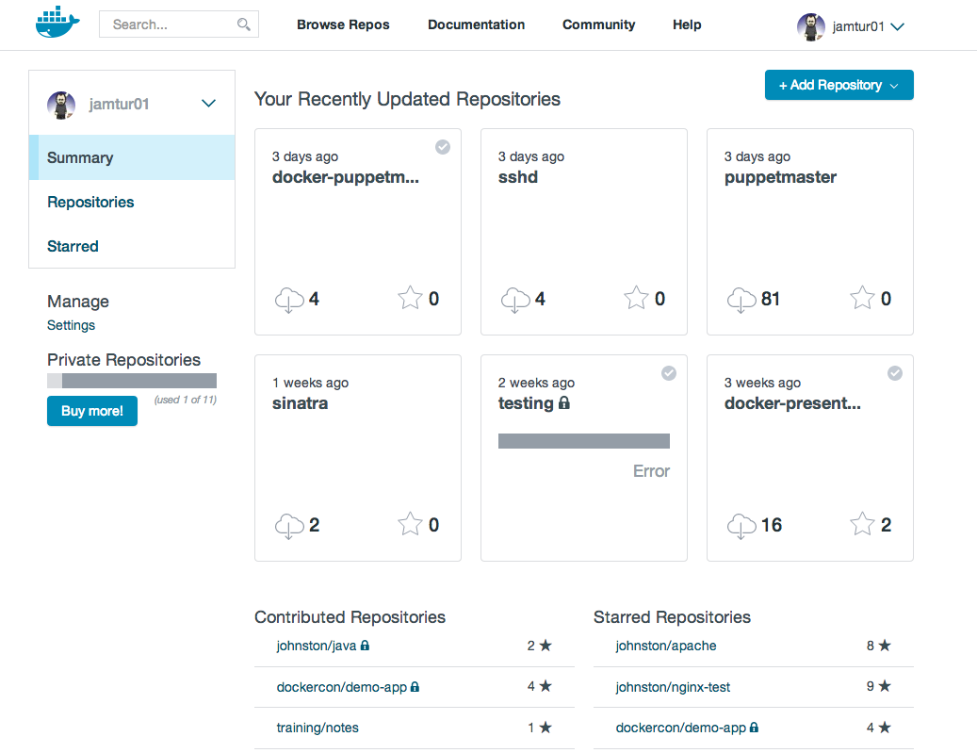
Task: Click the 81 download count on puppetmaster
Action: (771, 299)
